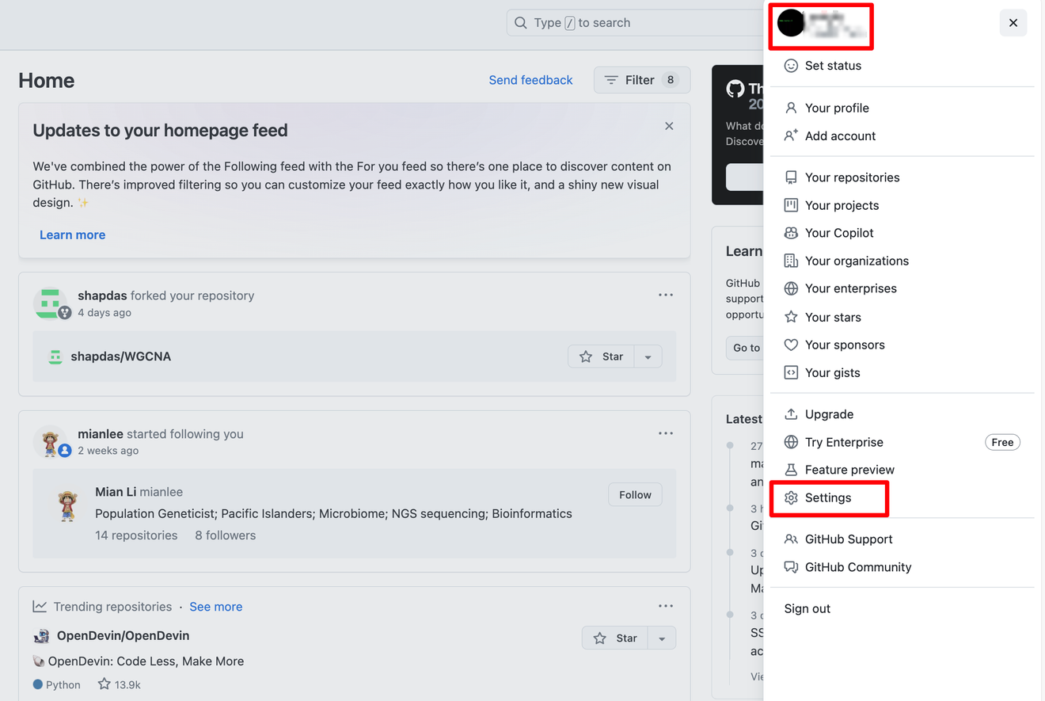Star the OpenDevin/OpenDevin repository
The width and height of the screenshot is (1045, 701).
[615, 638]
